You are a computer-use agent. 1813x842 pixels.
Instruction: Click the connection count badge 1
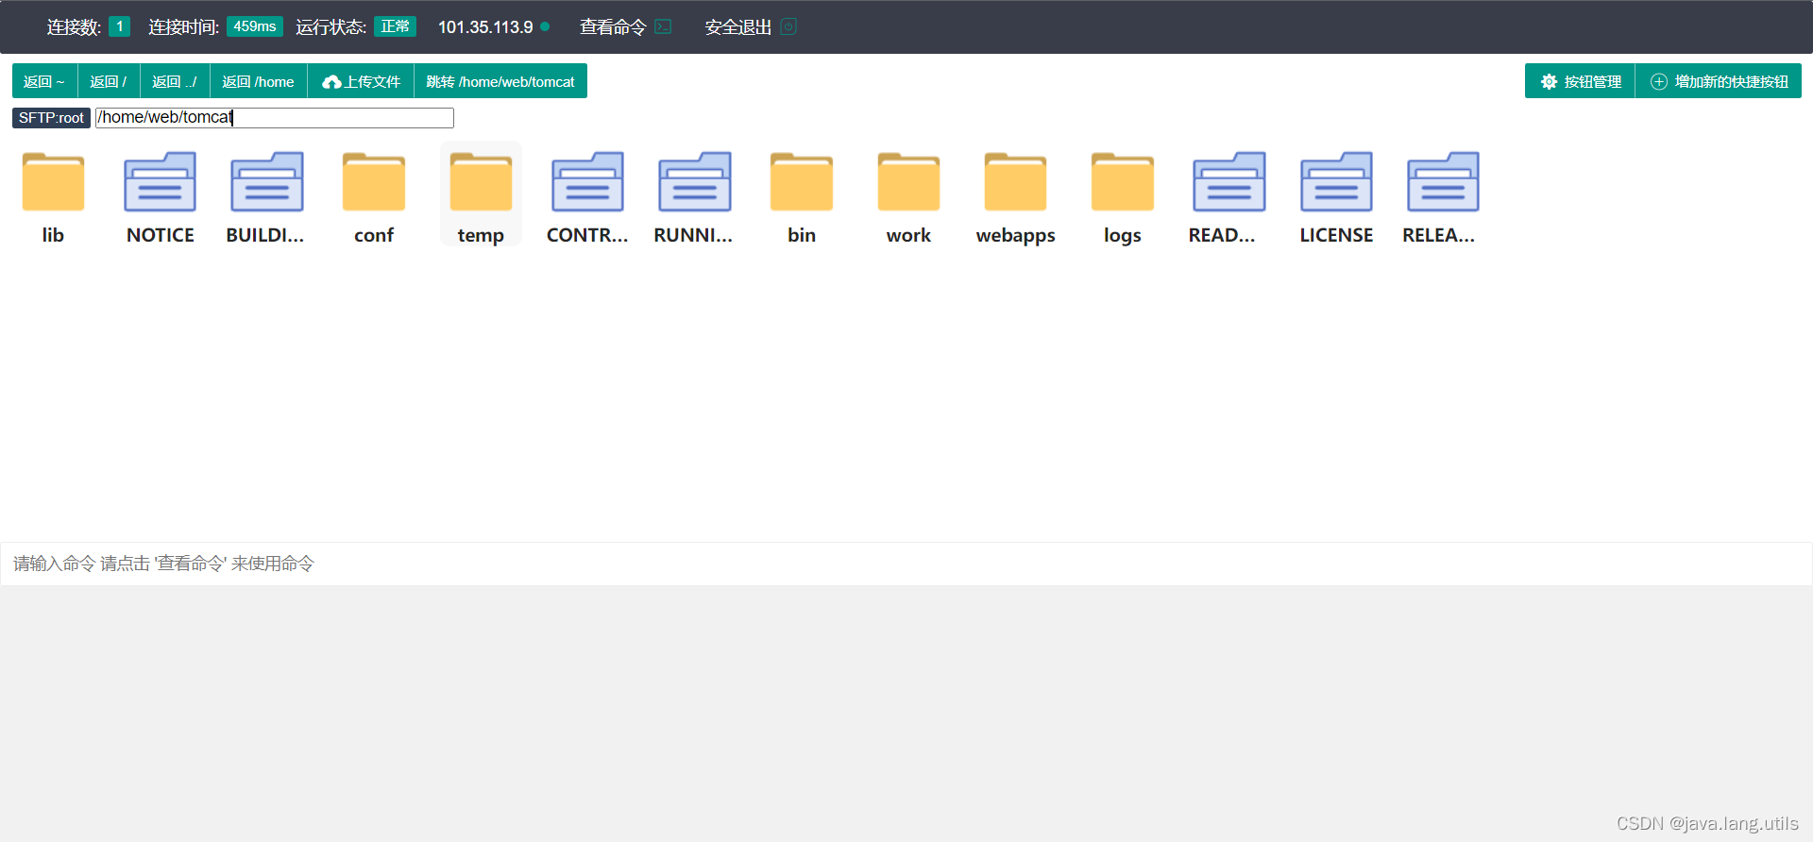coord(119,26)
